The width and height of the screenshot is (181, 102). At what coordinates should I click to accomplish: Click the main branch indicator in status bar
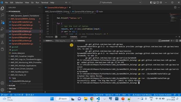pos(5,95)
